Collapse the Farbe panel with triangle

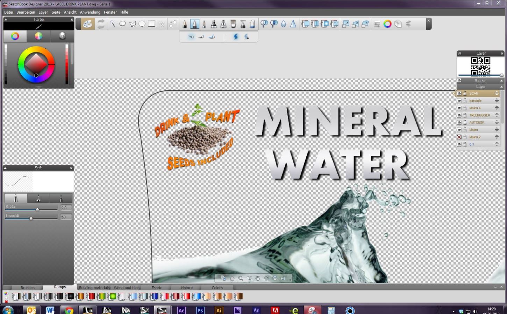tap(6, 20)
